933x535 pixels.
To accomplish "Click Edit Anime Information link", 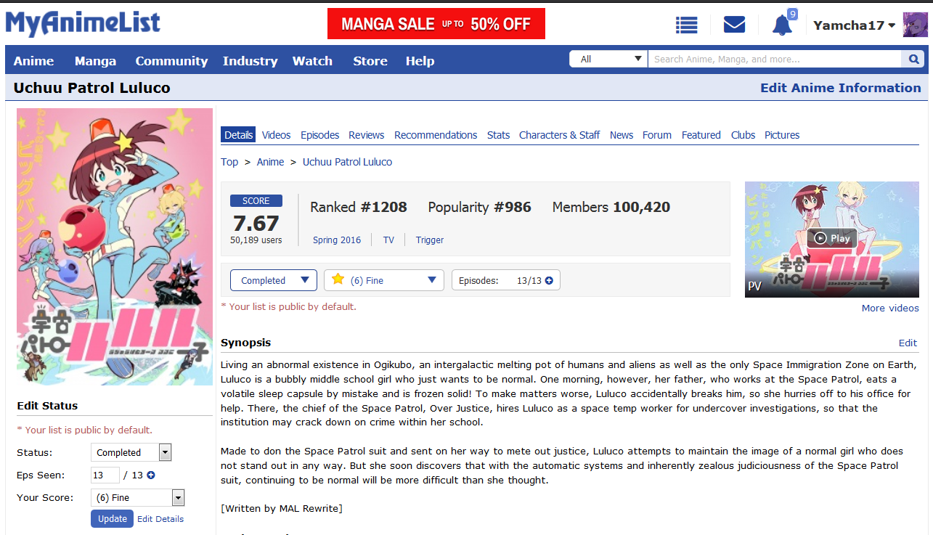I will tap(840, 88).
